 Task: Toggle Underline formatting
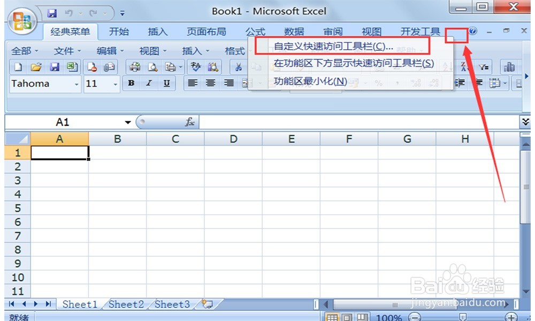click(166, 83)
